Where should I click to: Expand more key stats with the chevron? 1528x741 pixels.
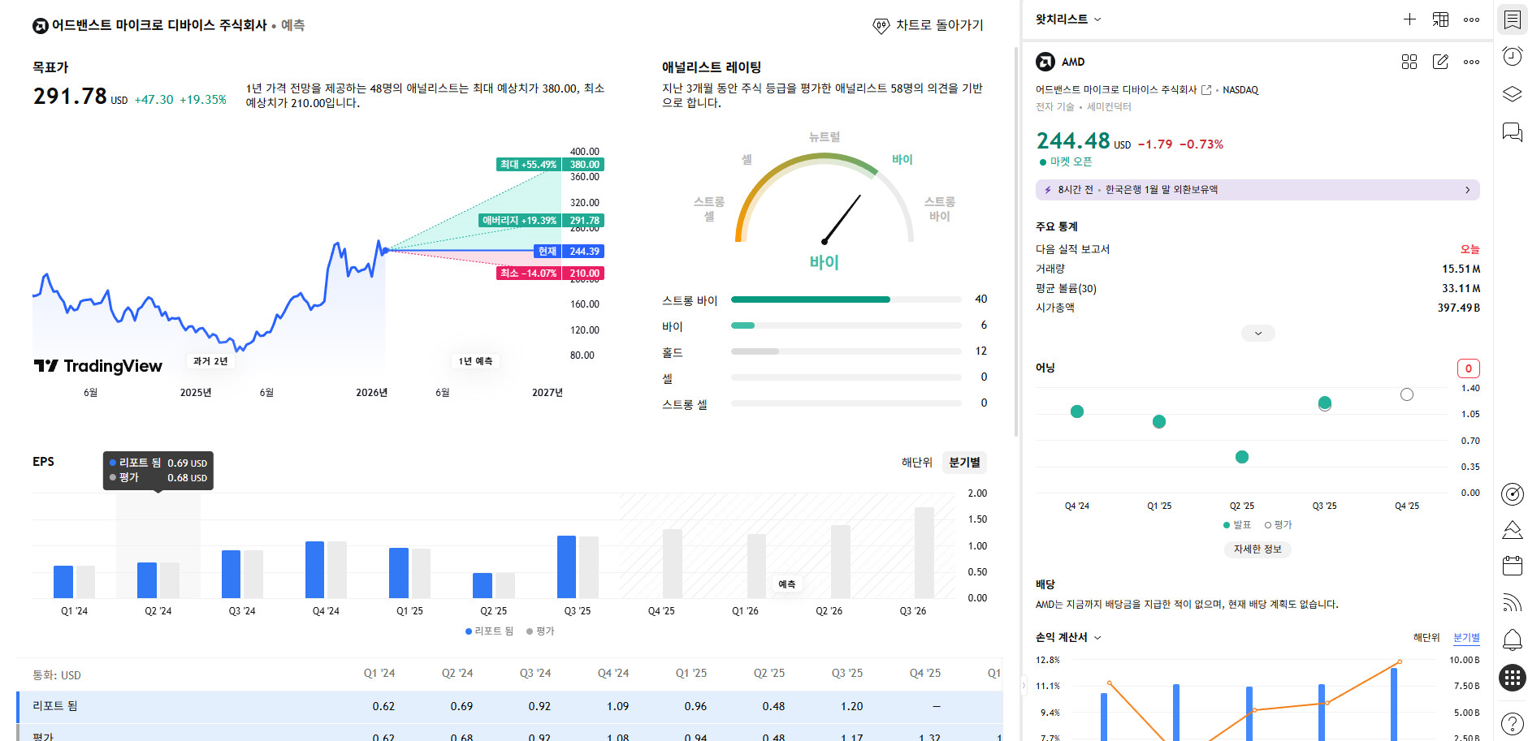pyautogui.click(x=1258, y=333)
